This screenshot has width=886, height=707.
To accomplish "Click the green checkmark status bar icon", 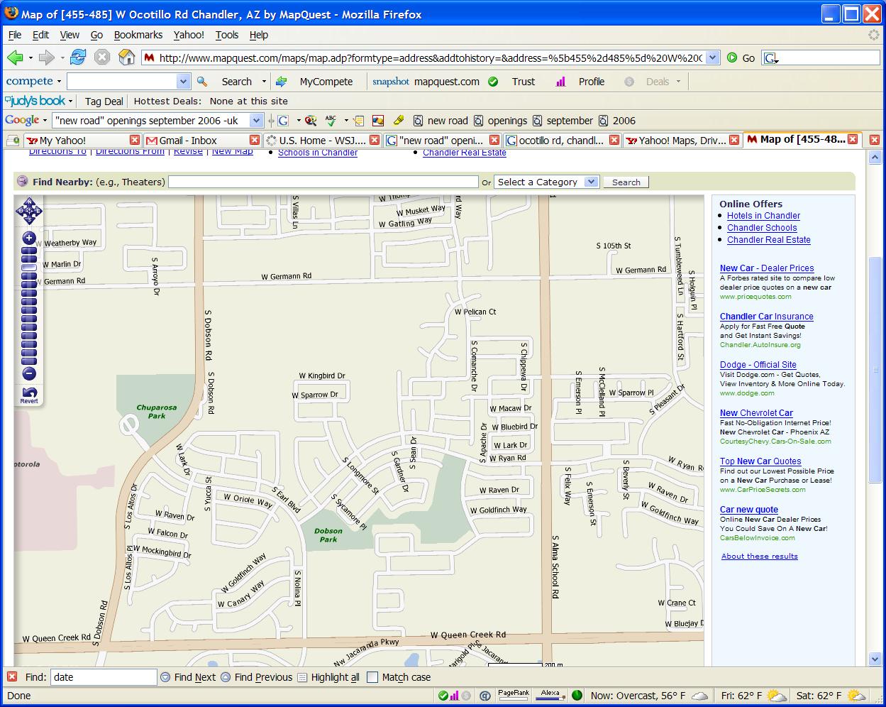I will pyautogui.click(x=443, y=696).
